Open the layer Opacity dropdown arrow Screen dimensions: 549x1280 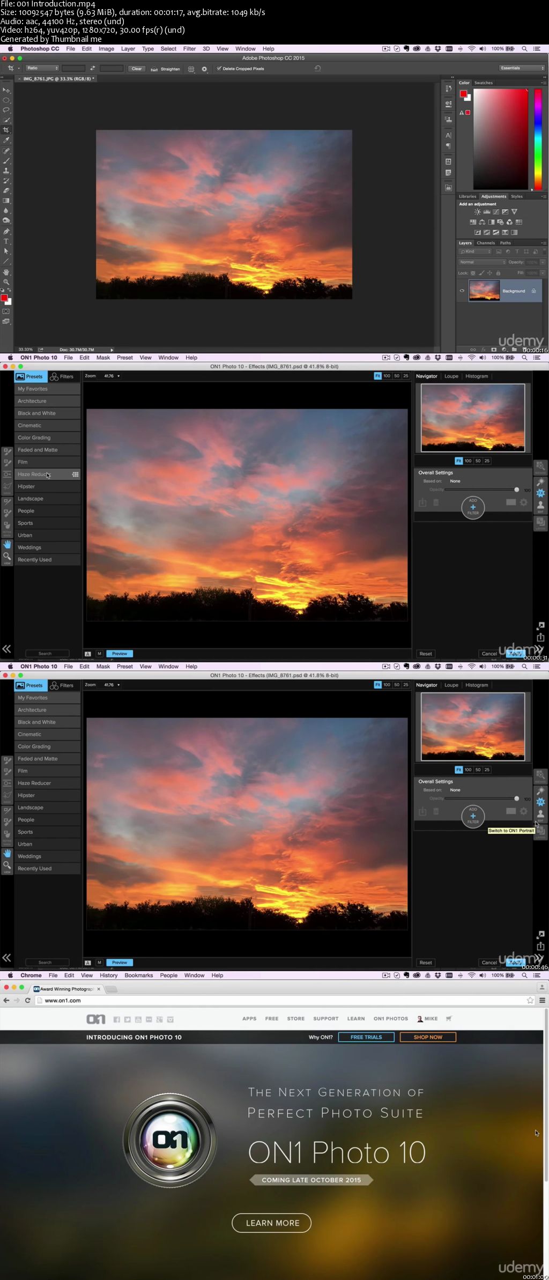[x=543, y=262]
